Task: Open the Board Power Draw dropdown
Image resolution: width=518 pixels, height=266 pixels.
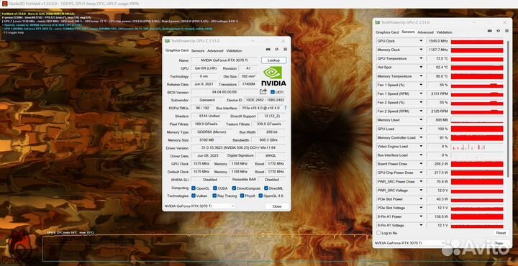Action: coord(421,164)
